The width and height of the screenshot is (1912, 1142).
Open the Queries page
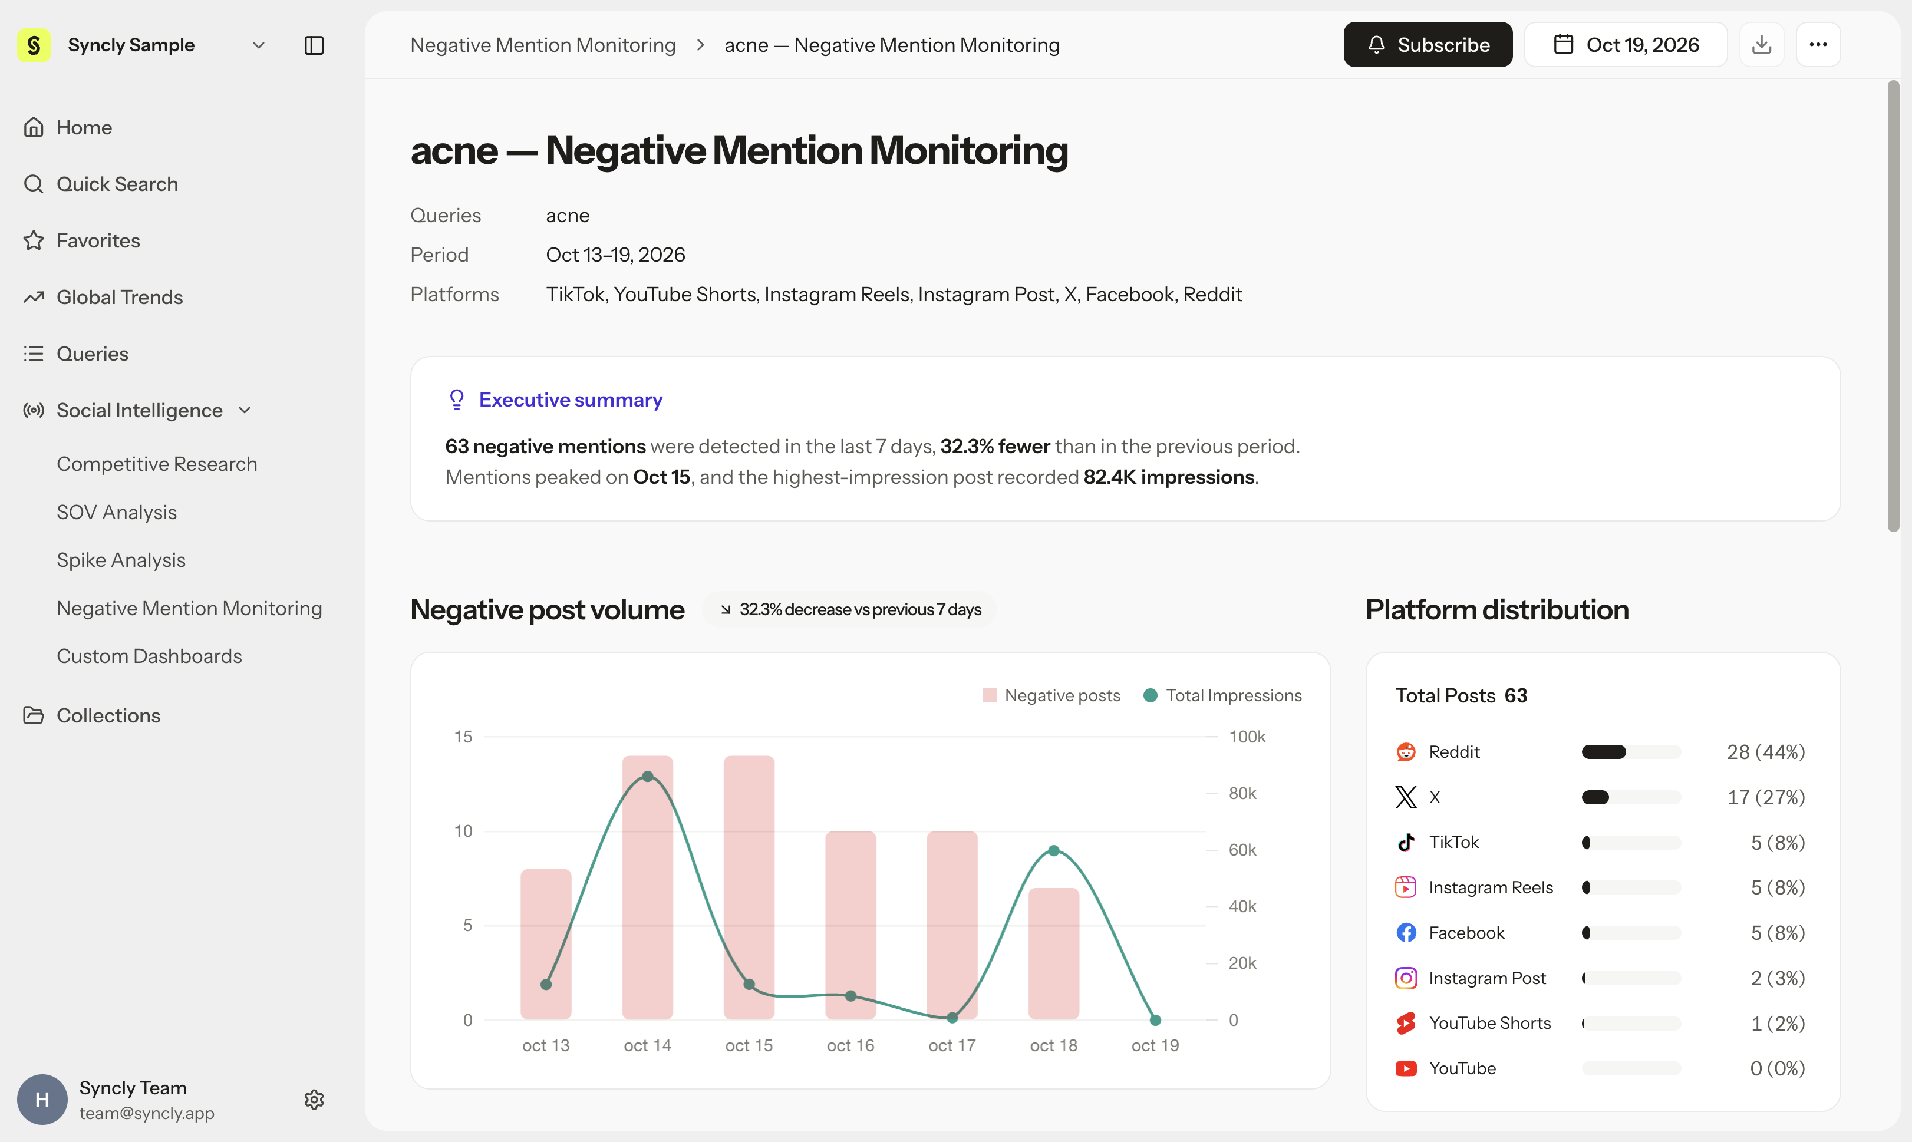[x=76, y=353]
